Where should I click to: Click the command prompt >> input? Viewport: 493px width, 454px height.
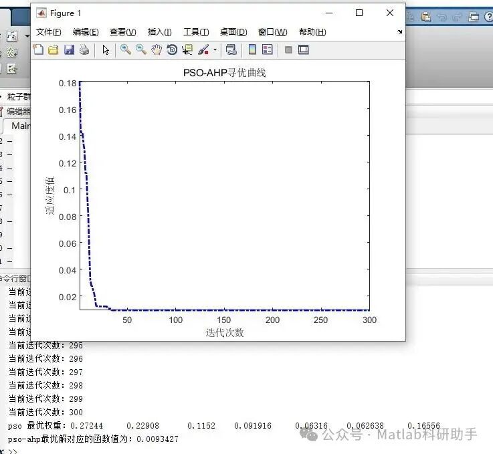(x=13, y=451)
